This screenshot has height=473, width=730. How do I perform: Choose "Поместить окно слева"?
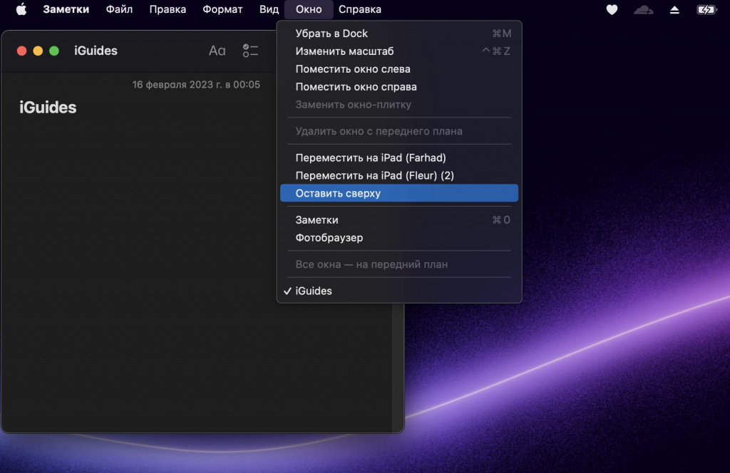(353, 69)
